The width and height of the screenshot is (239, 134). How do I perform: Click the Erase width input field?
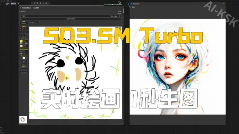[x=26, y=54]
